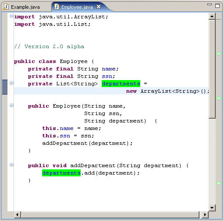Image resolution: width=224 pixels, height=221 pixels.
Task: Click the 'String department)' constructor parameter
Action: [115, 121]
